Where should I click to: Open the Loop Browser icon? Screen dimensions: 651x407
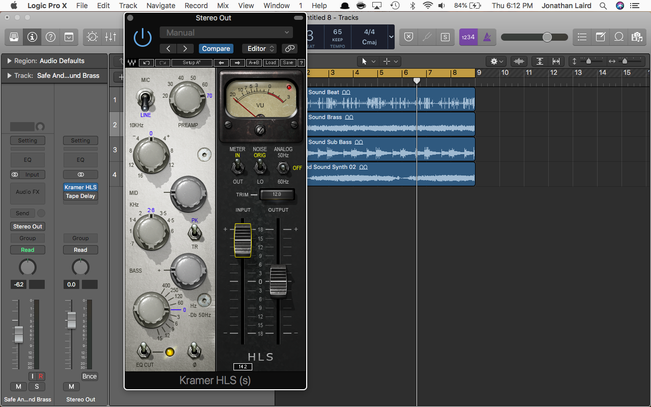(x=619, y=37)
